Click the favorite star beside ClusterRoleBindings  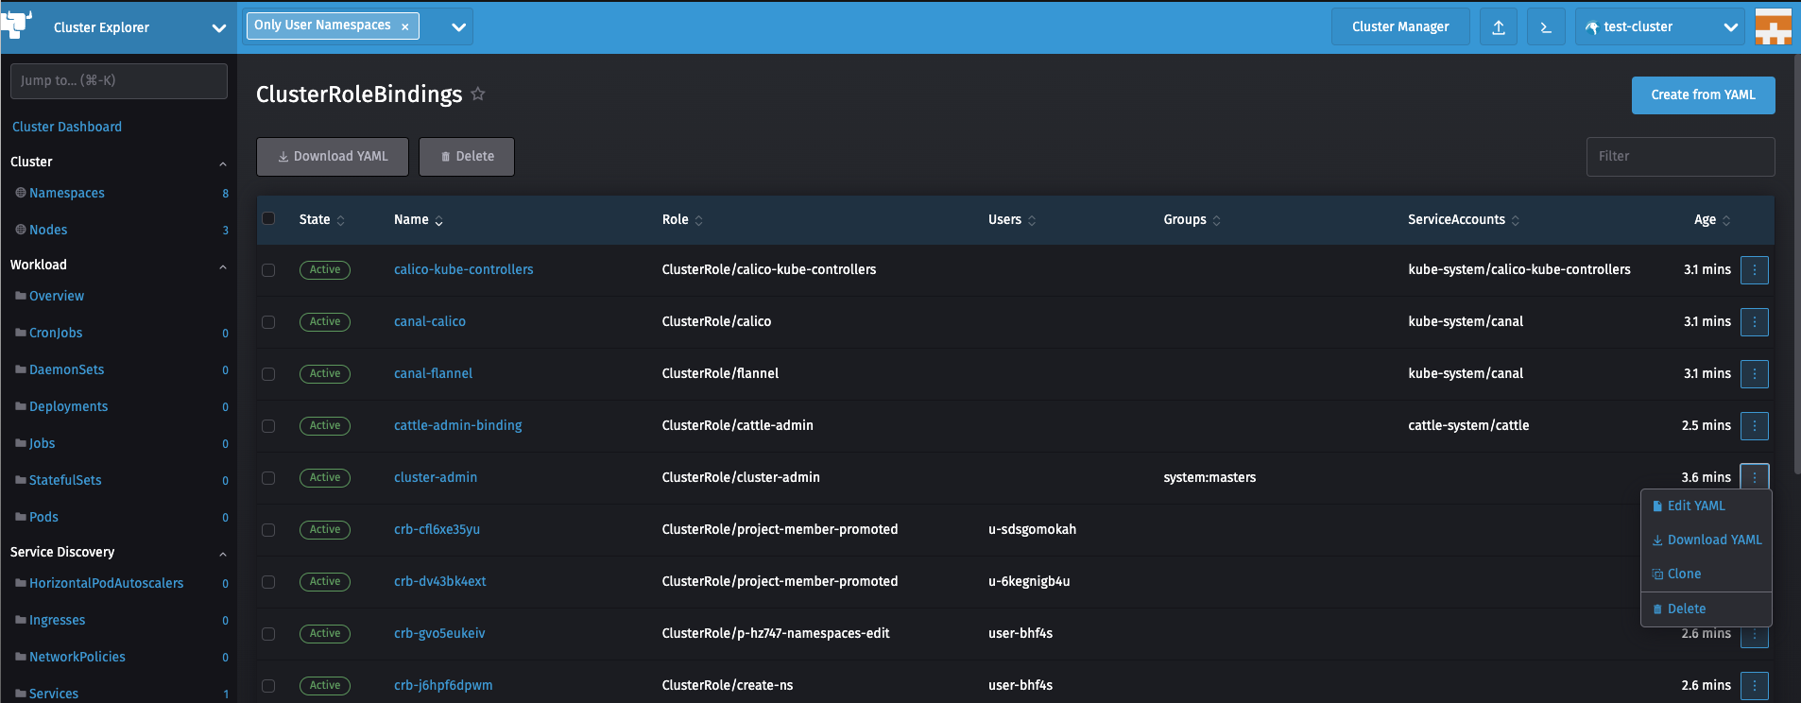pyautogui.click(x=478, y=94)
